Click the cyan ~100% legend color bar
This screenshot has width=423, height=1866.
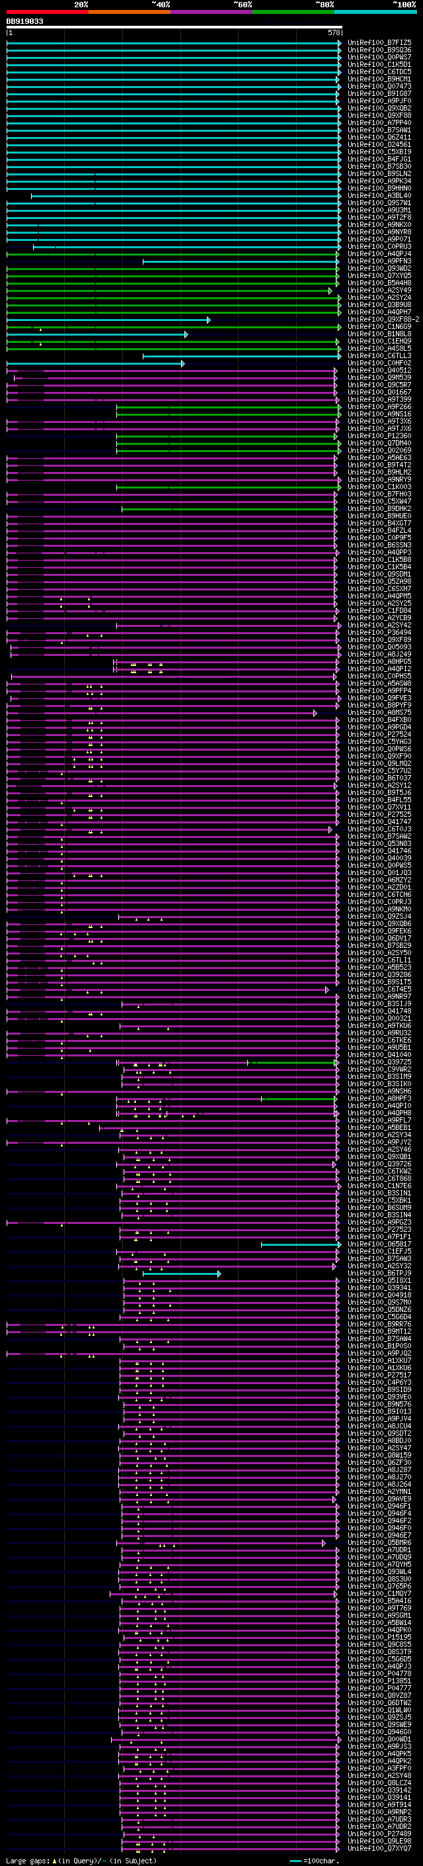(375, 12)
